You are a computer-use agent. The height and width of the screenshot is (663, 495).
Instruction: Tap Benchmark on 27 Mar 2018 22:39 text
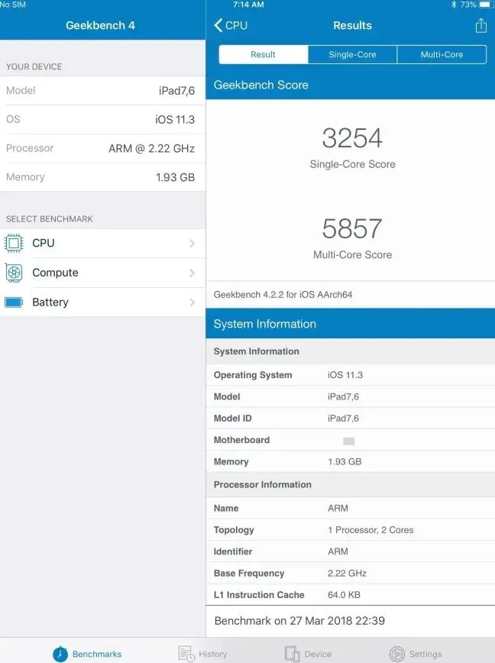299,621
